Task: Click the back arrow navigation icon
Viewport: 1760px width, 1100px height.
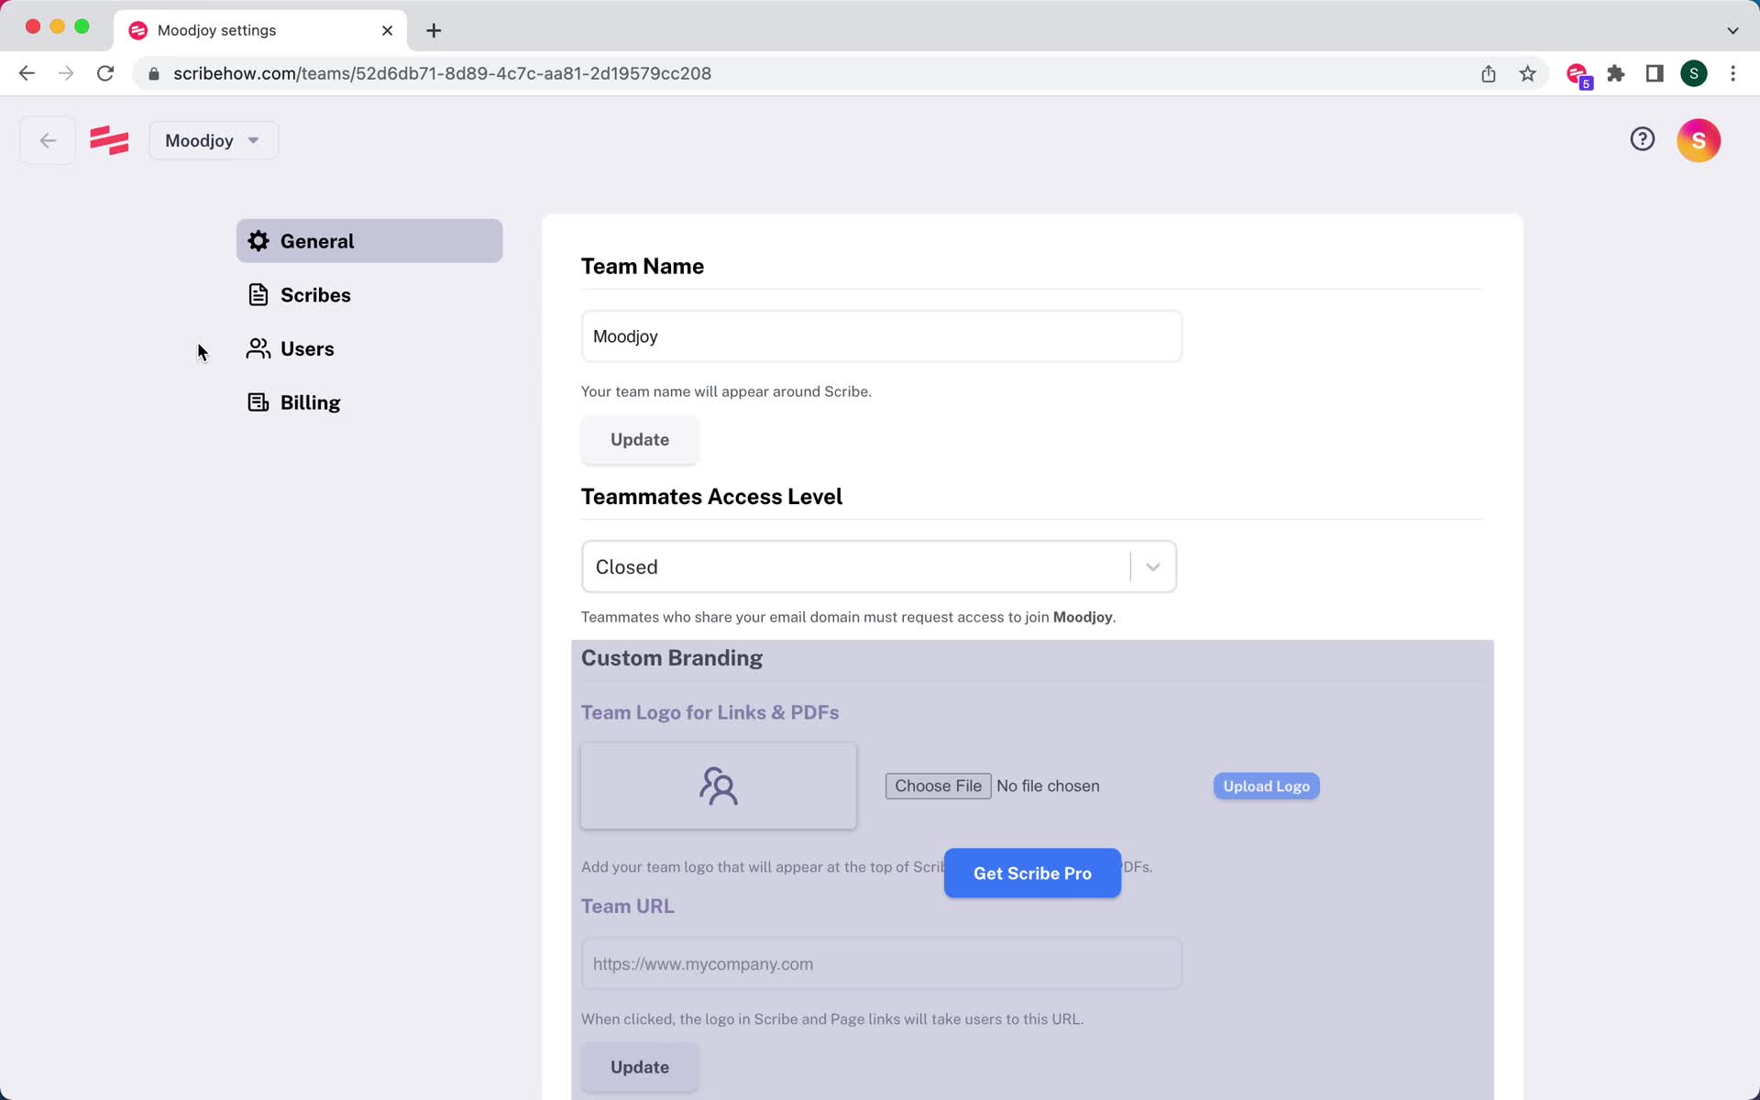Action: (x=47, y=140)
